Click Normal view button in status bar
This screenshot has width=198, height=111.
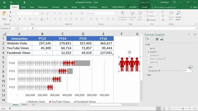point(158,109)
